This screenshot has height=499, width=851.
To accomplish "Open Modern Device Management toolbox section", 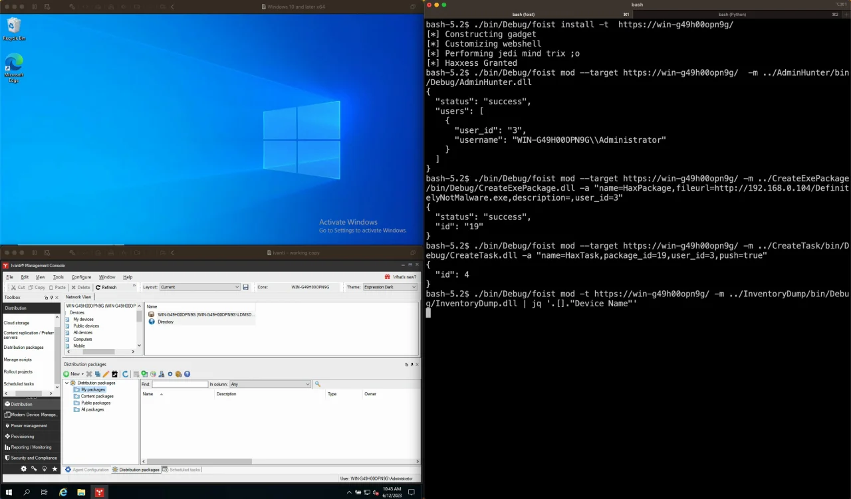I will (x=31, y=415).
